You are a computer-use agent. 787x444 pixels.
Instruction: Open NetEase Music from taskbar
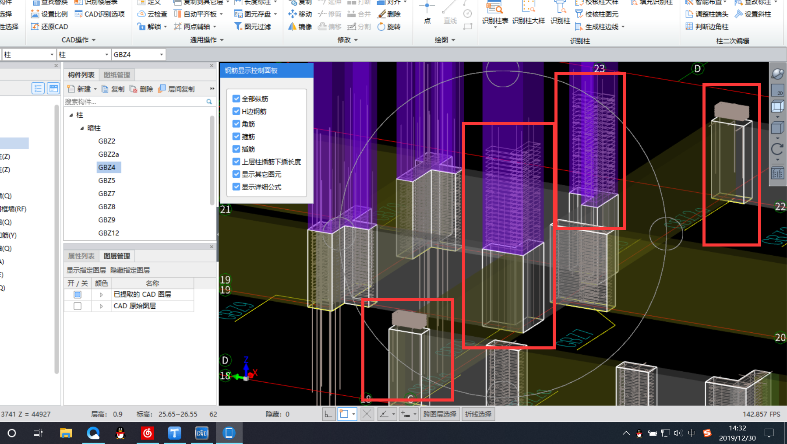(148, 433)
